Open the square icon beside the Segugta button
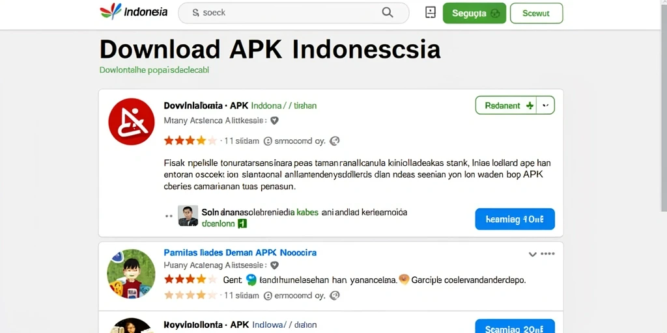This screenshot has width=667, height=333. pos(431,12)
